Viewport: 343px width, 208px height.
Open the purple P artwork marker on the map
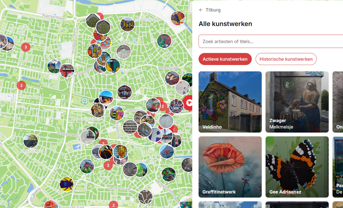[x=156, y=135]
